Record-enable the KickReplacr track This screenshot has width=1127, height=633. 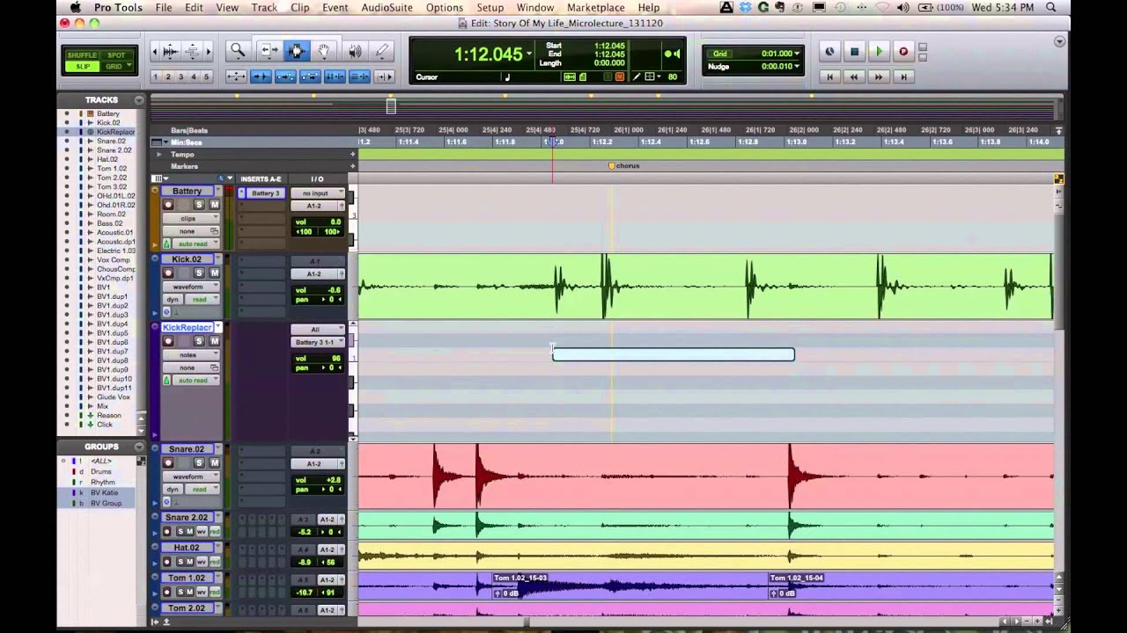pos(168,341)
